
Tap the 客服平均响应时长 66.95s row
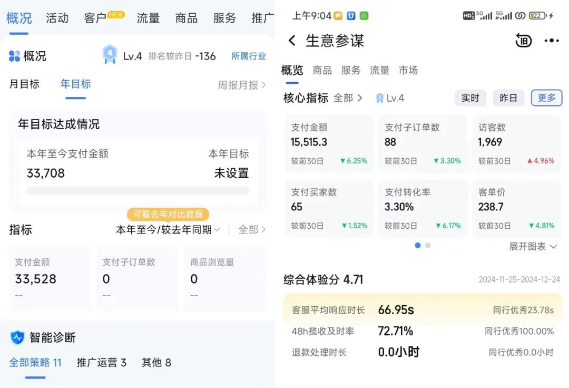(x=423, y=310)
